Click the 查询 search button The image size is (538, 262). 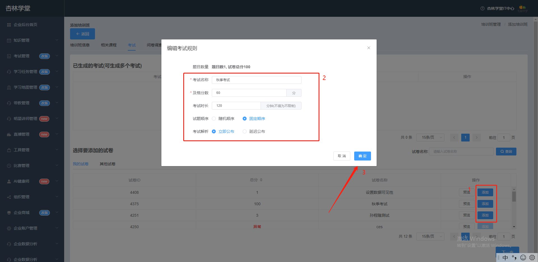(x=506, y=152)
